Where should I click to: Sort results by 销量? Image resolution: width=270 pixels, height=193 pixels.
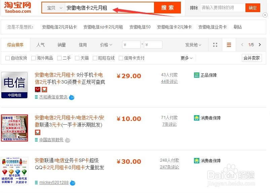(62, 45)
